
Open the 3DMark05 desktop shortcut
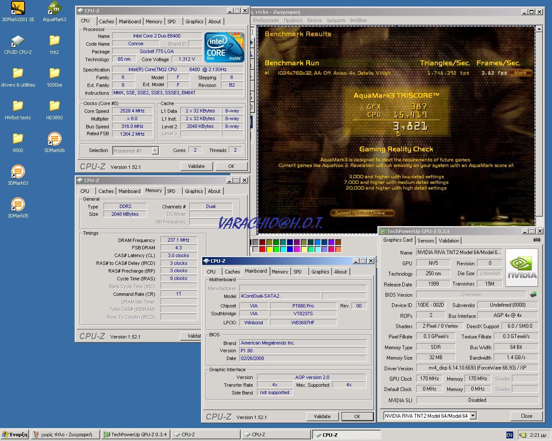coord(18,208)
